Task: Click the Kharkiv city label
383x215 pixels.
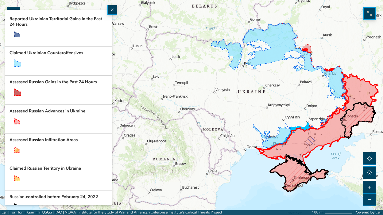Action: pyautogui.click(x=330, y=74)
